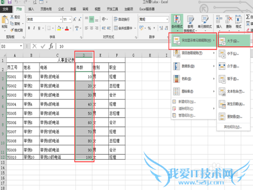Click the Paste icon

click(x=5, y=20)
